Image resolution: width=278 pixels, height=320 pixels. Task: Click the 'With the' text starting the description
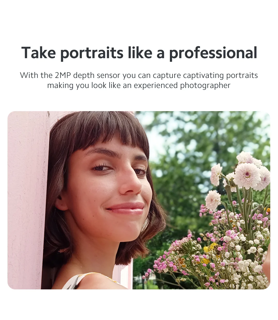36,75
